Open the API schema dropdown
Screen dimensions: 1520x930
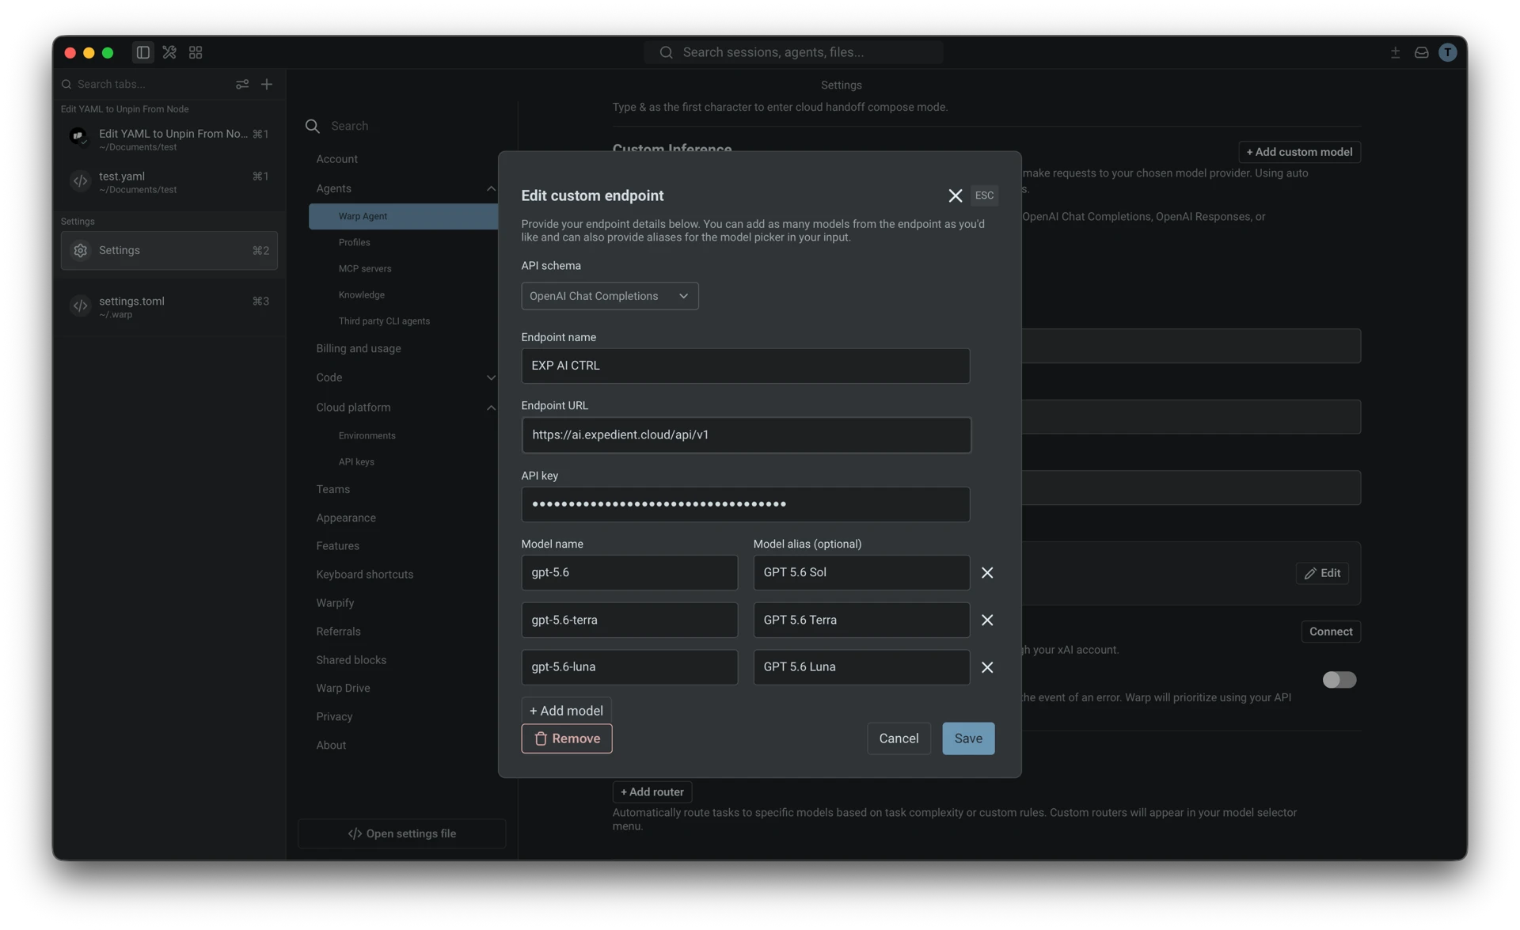(610, 296)
